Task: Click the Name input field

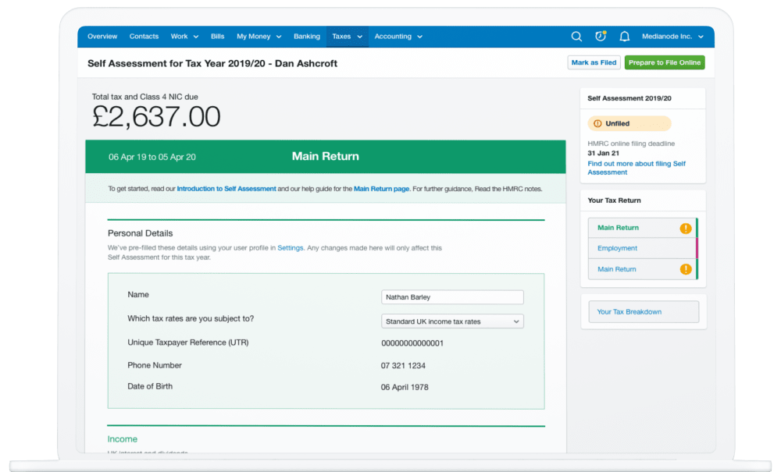Action: pos(452,297)
